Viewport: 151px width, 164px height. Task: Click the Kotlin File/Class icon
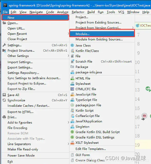click(x=72, y=51)
